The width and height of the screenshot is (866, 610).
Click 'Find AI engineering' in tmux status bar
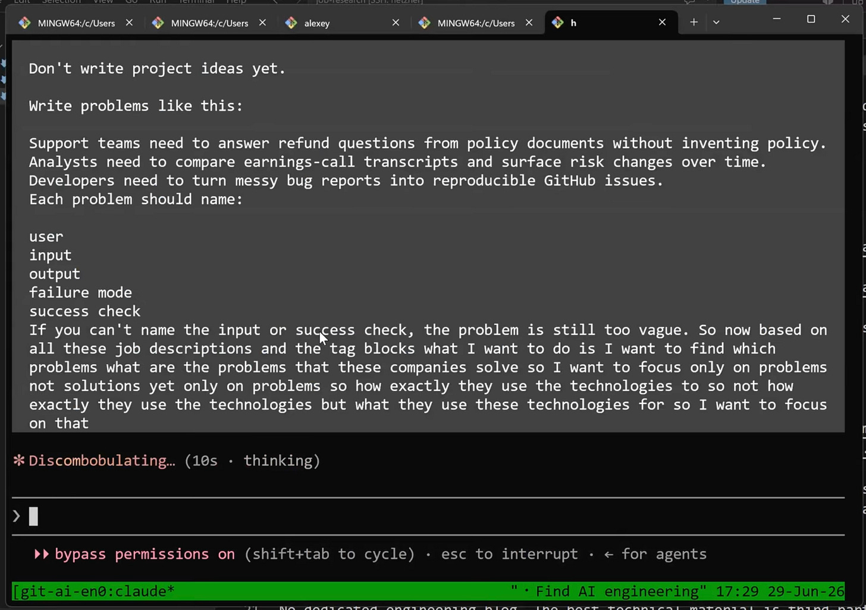click(617, 591)
